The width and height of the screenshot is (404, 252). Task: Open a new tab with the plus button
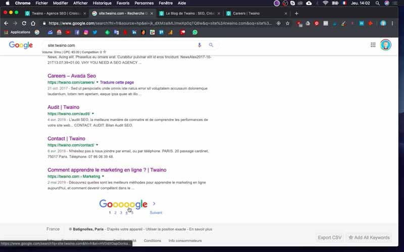[296, 14]
